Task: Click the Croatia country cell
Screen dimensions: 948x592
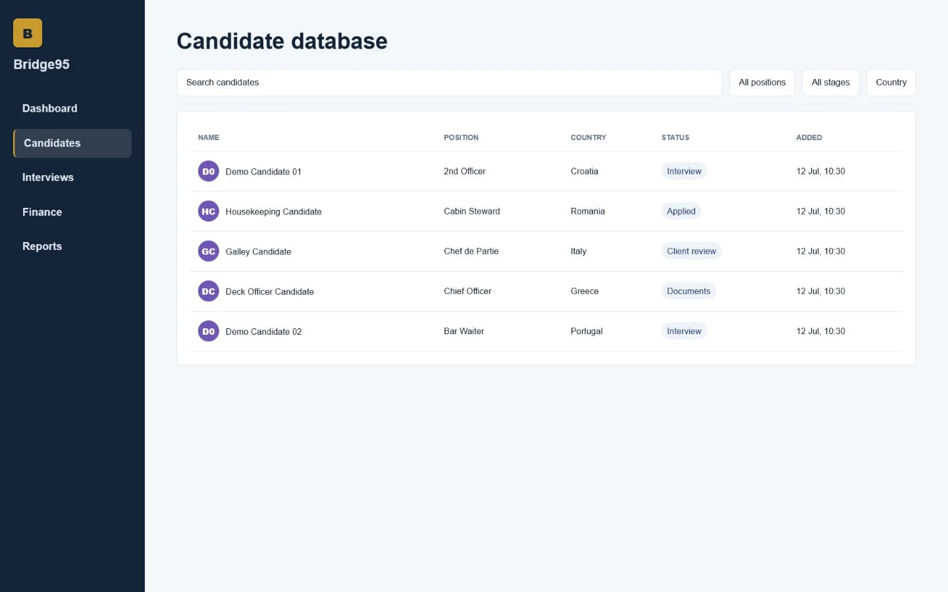Action: [585, 171]
